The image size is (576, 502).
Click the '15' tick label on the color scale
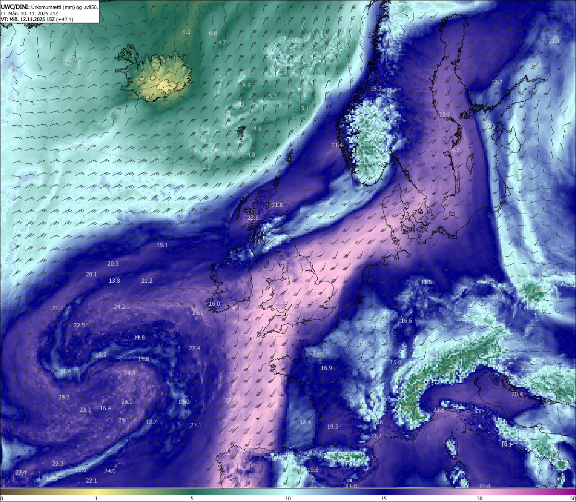pyautogui.click(x=384, y=498)
